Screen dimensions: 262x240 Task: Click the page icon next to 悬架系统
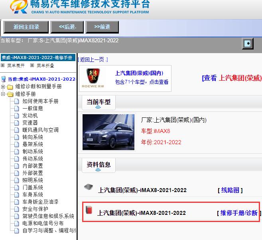click(16, 144)
